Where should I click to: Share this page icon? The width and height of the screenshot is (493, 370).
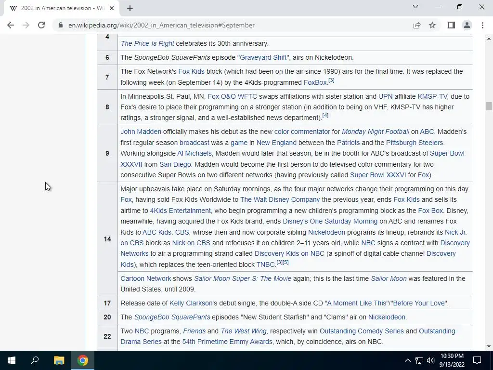[417, 25]
